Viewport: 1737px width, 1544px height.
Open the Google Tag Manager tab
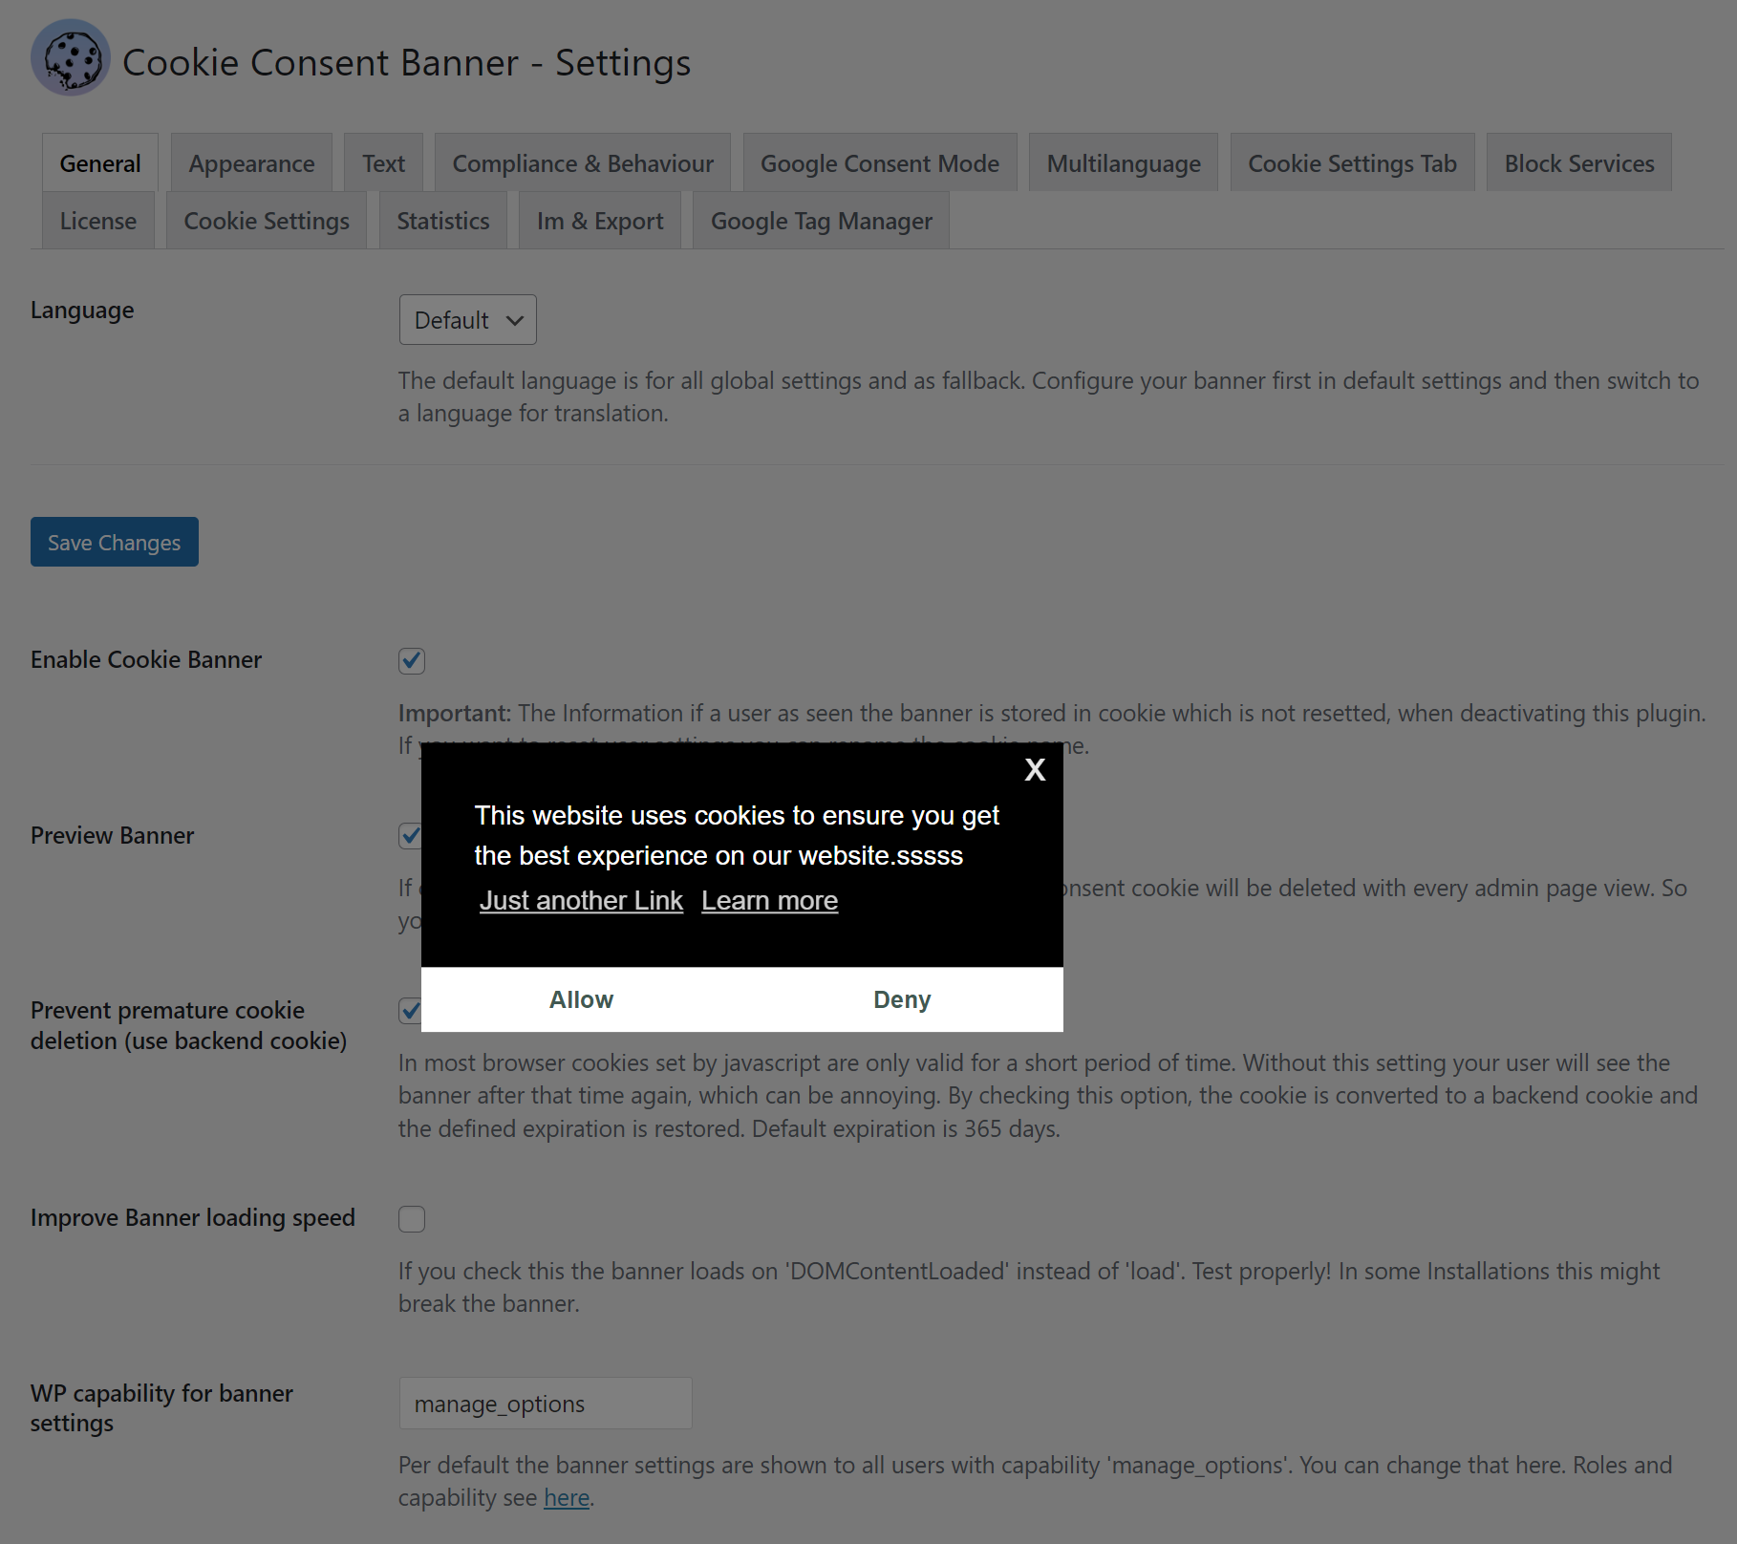(x=822, y=221)
